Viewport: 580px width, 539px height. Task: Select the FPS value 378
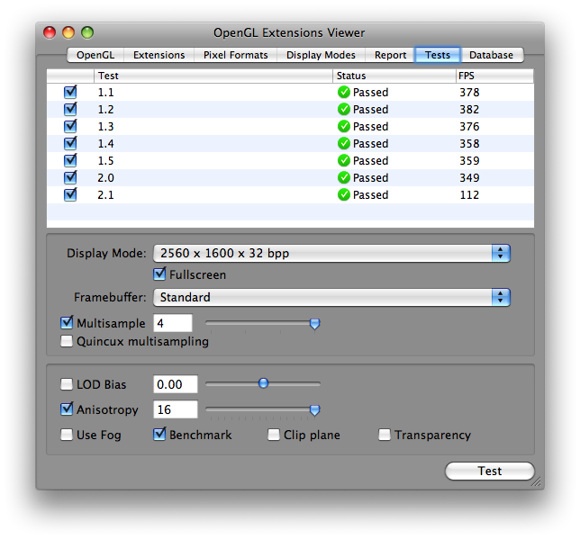click(469, 92)
